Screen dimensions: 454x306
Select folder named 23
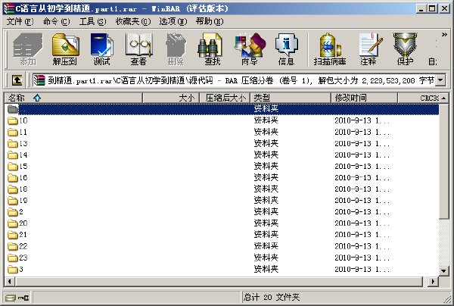pyautogui.click(x=222, y=258)
